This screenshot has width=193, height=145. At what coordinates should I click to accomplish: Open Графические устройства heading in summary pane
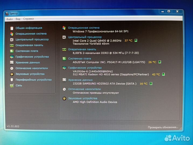pos(85,68)
